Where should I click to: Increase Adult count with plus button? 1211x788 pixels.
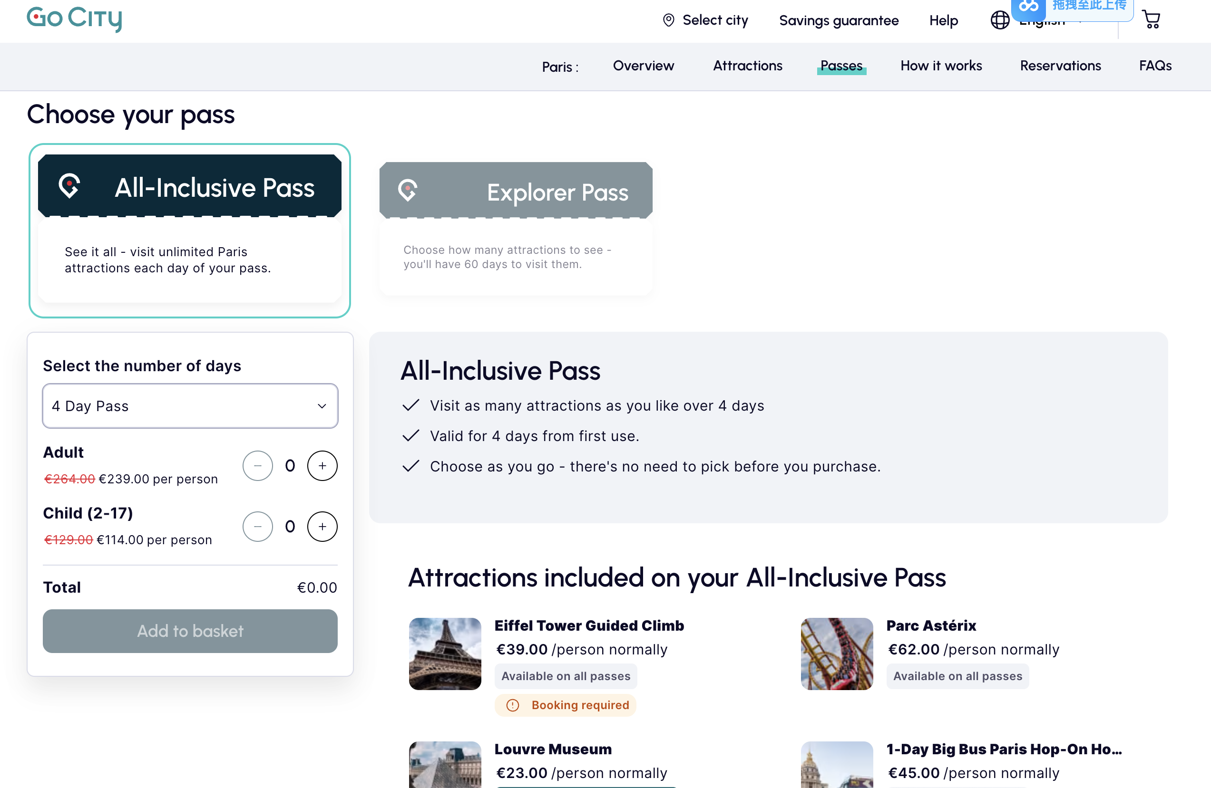(322, 466)
